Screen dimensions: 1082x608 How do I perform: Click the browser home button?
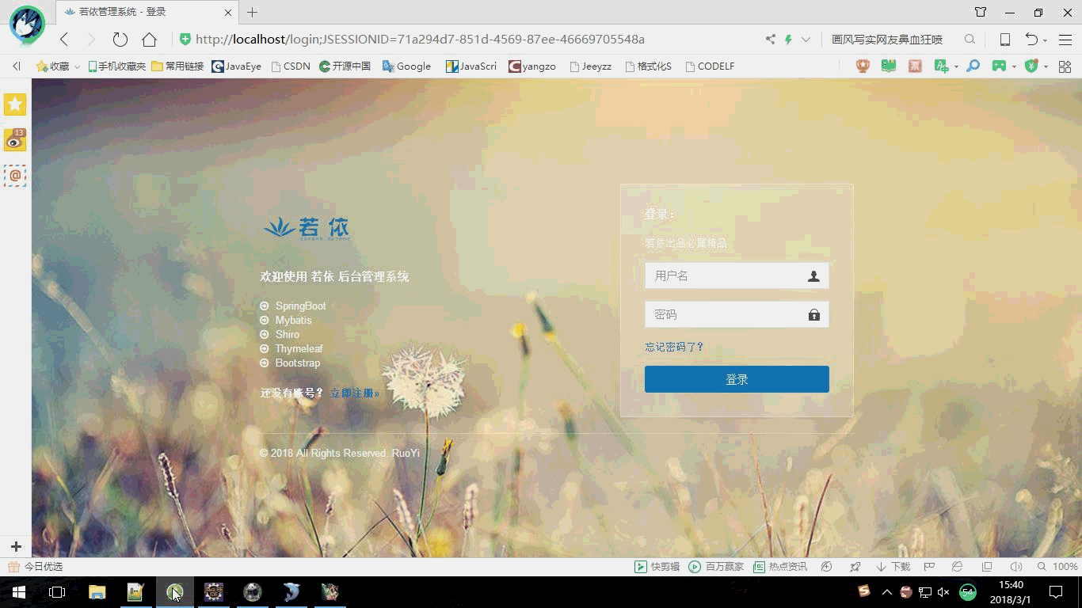(x=149, y=40)
